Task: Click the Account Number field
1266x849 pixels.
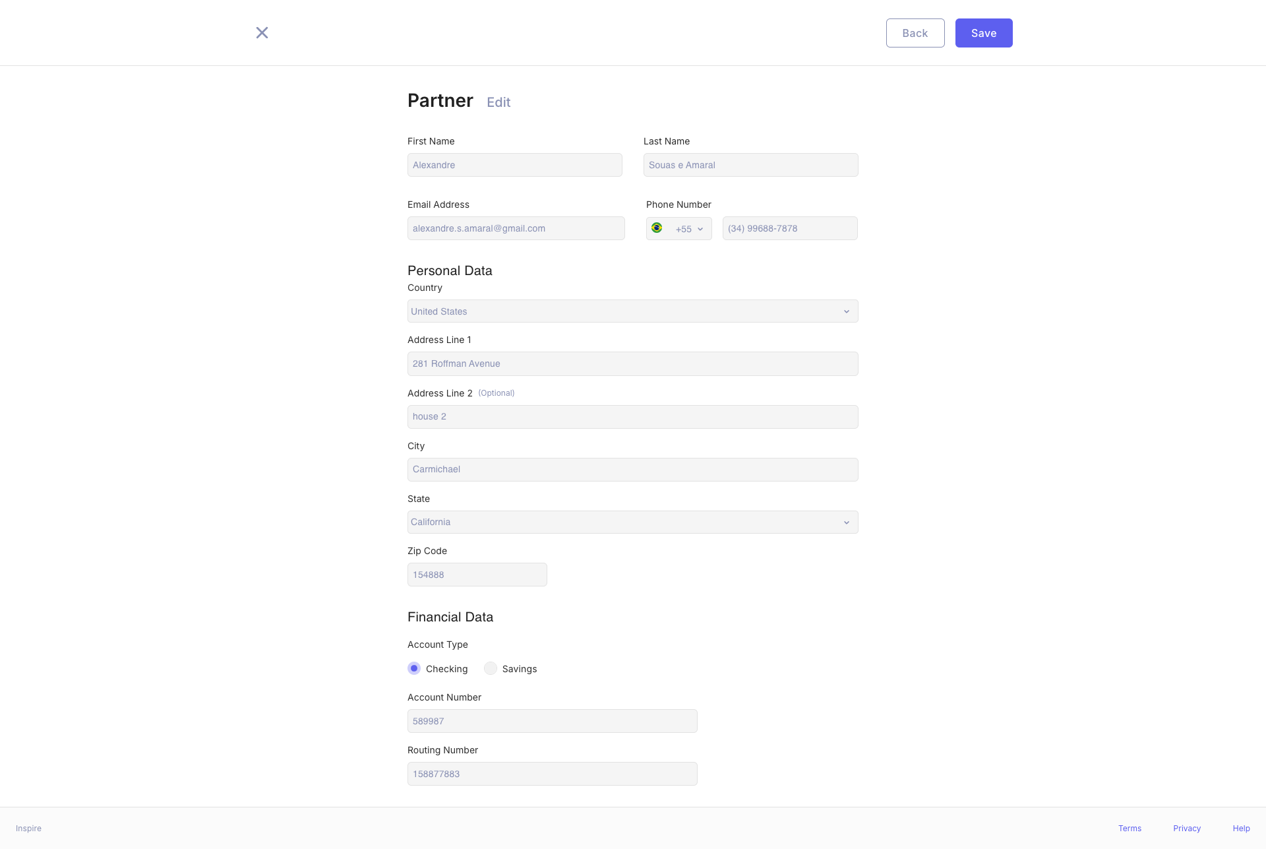Action: click(x=553, y=721)
